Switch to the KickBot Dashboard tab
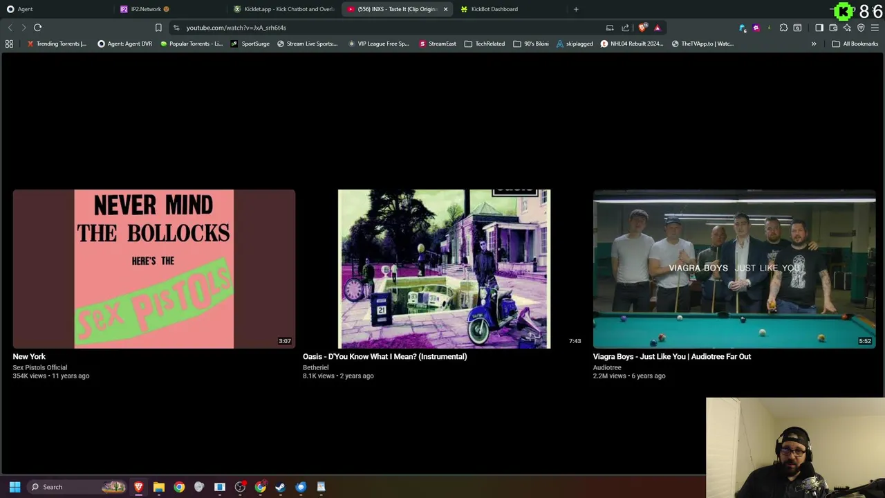This screenshot has height=498, width=885. pyautogui.click(x=510, y=9)
